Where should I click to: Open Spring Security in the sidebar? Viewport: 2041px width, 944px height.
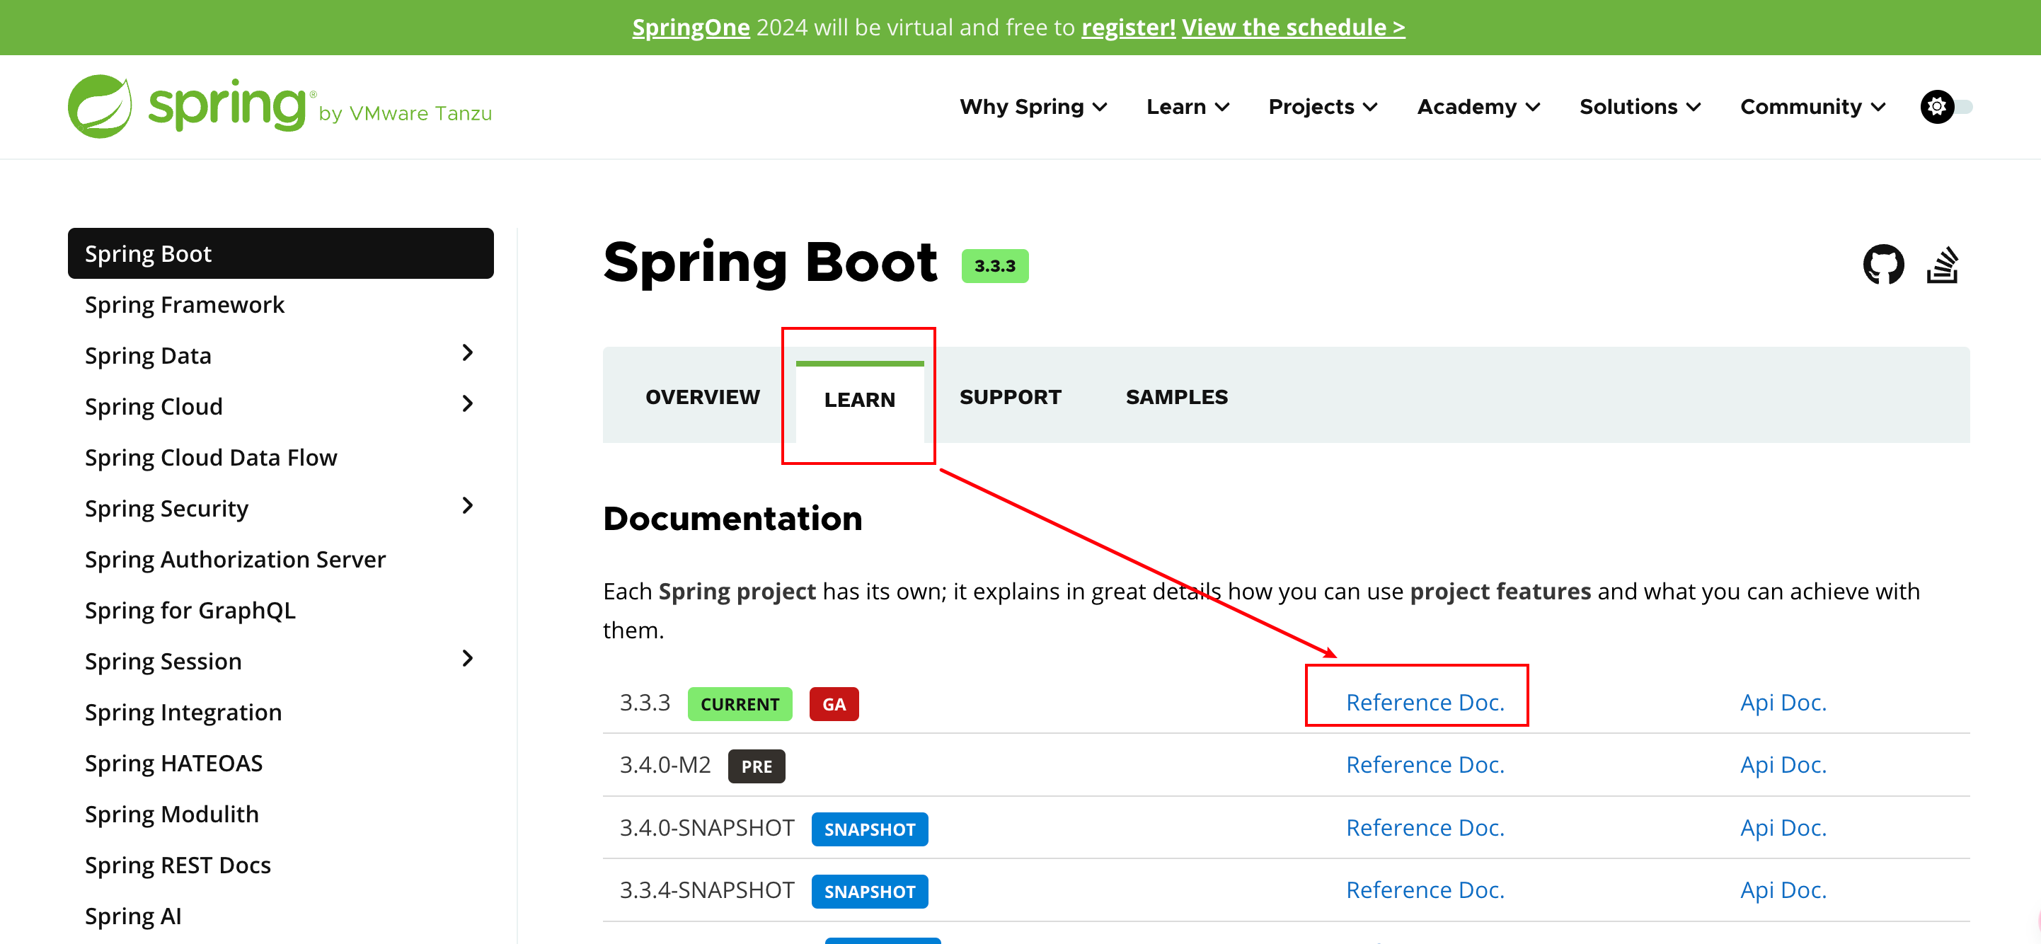point(166,508)
